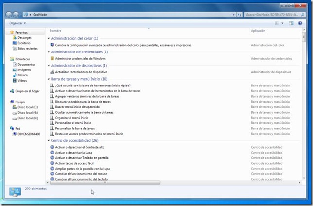Viewport: 313px width, 206px height.
Task: Open DIMENSION8400 network computer
Action: click(x=27, y=134)
